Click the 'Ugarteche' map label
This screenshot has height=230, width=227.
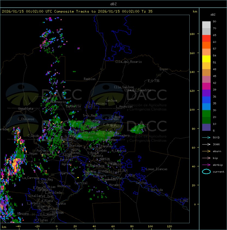pyautogui.click(x=67, y=173)
